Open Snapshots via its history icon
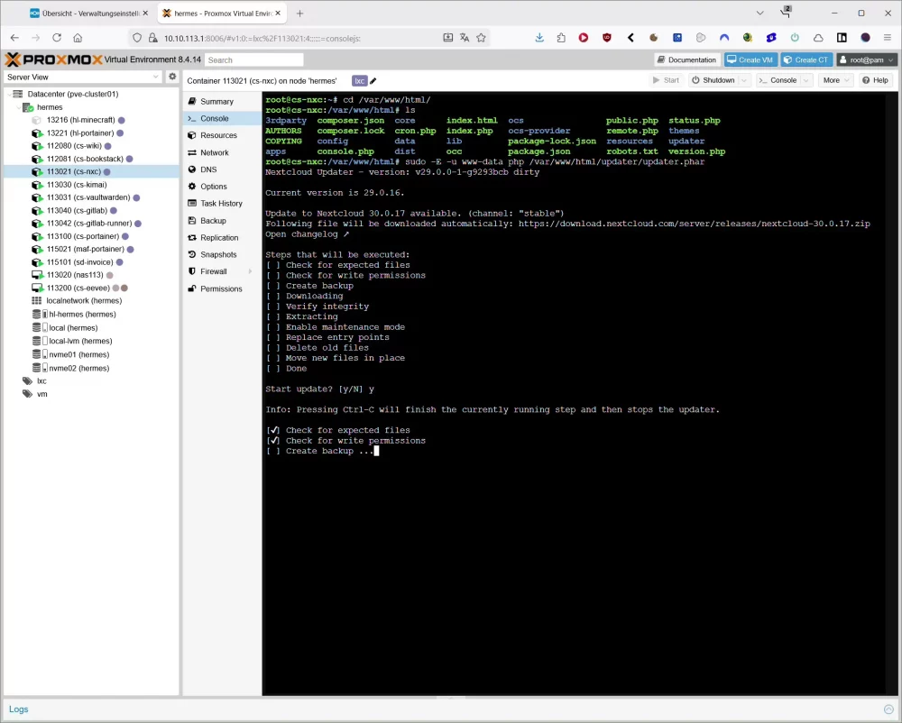902x723 pixels. (x=191, y=255)
